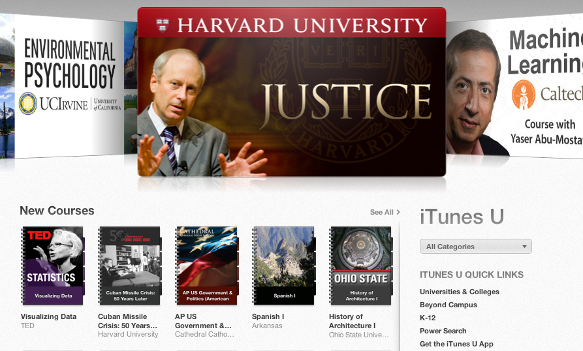
Task: Open the Visualizing Data title link
Action: (x=49, y=316)
